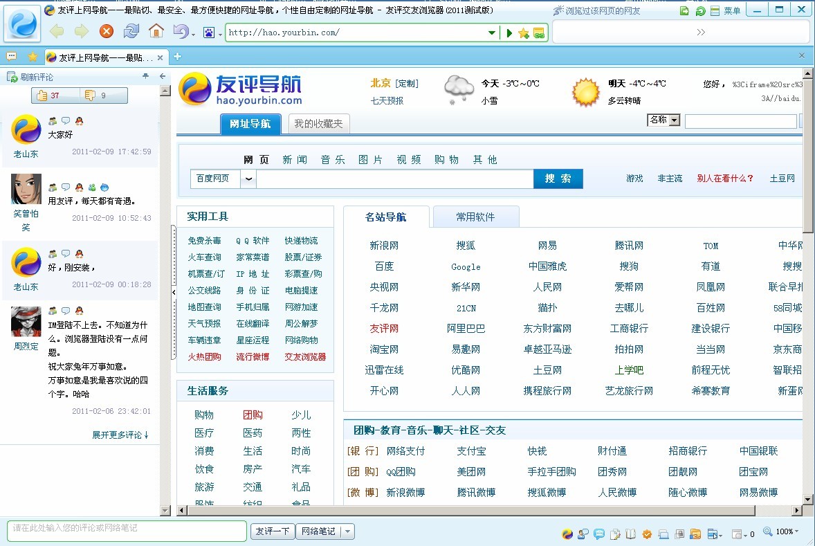Image resolution: width=815 pixels, height=546 pixels.
Task: Click the orange folder icon in status bar
Action: click(695, 534)
